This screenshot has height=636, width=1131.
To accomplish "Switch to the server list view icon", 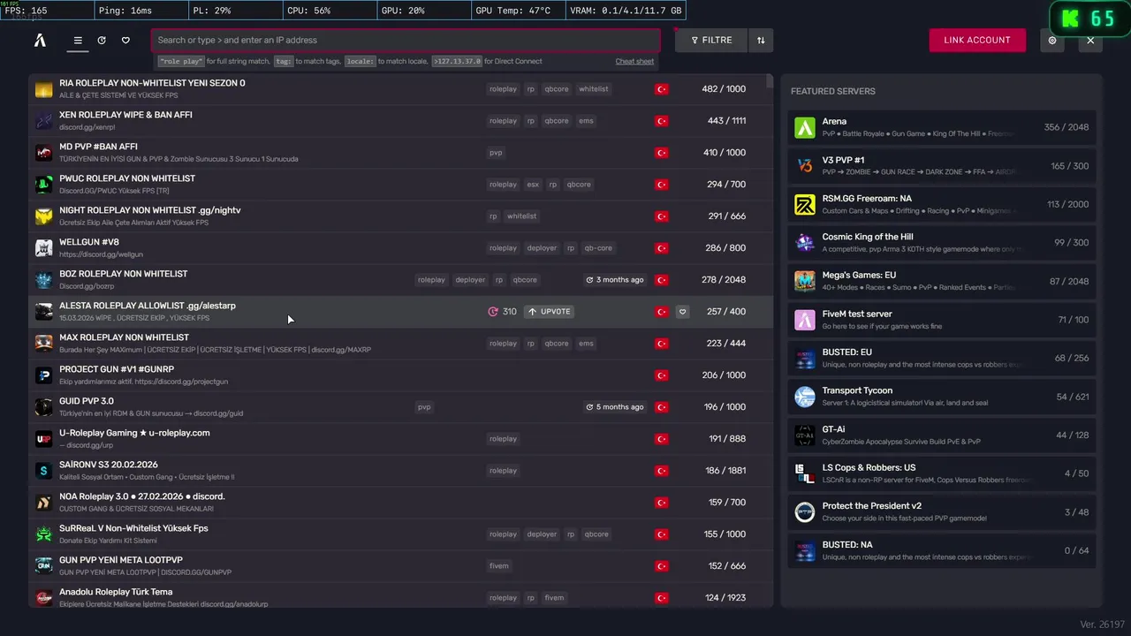I will coord(78,40).
